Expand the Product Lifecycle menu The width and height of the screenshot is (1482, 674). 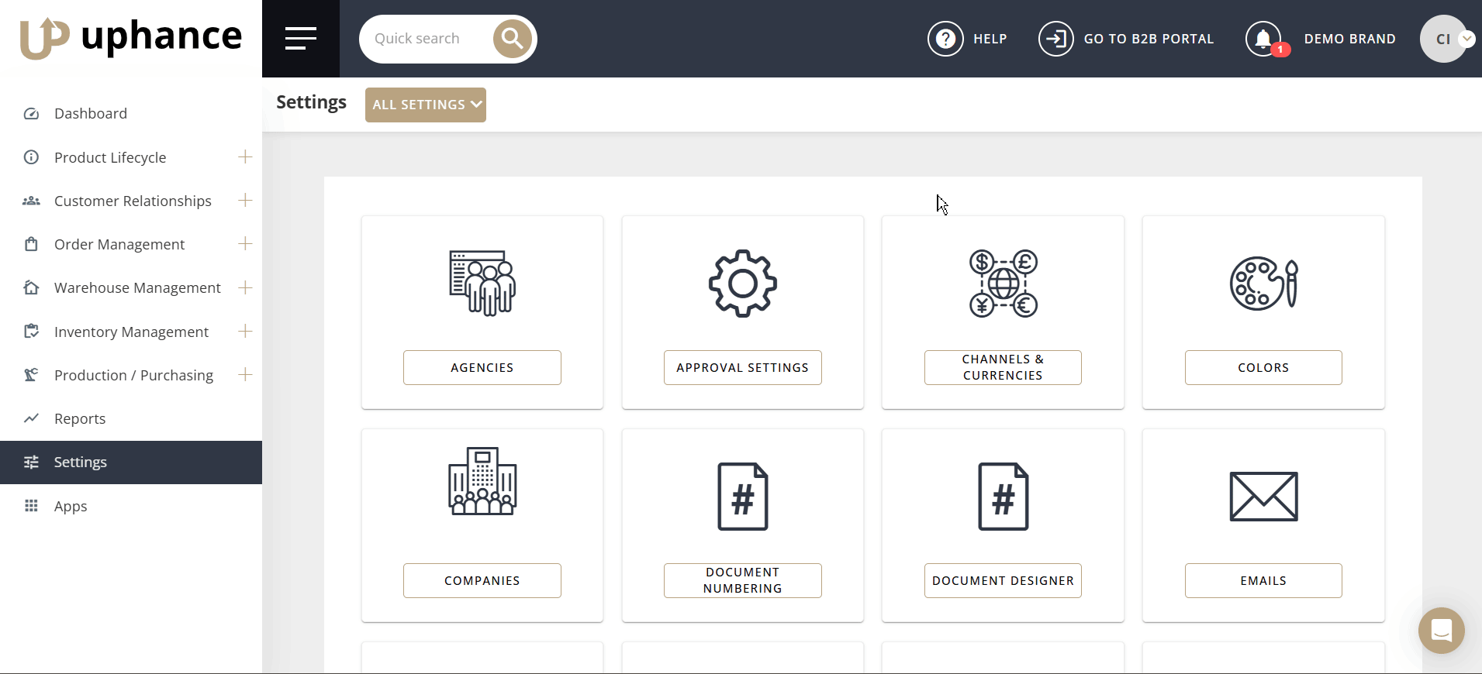tap(245, 157)
